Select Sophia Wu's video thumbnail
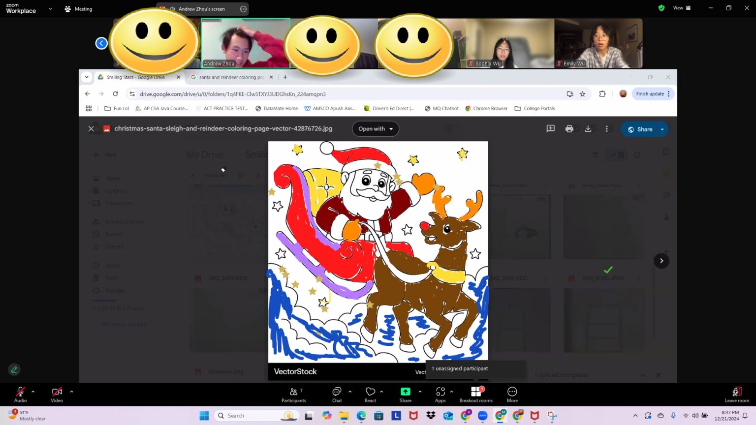Screen dimensions: 756x425 tap(510, 43)
